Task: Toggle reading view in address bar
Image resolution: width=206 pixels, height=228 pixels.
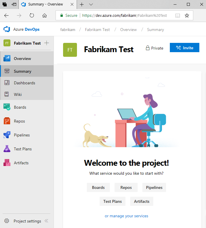Action: click(x=177, y=15)
